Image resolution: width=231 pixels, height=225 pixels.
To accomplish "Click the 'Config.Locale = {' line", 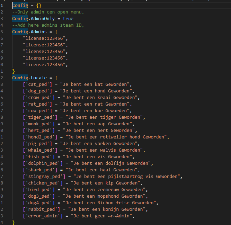I will (35, 78).
